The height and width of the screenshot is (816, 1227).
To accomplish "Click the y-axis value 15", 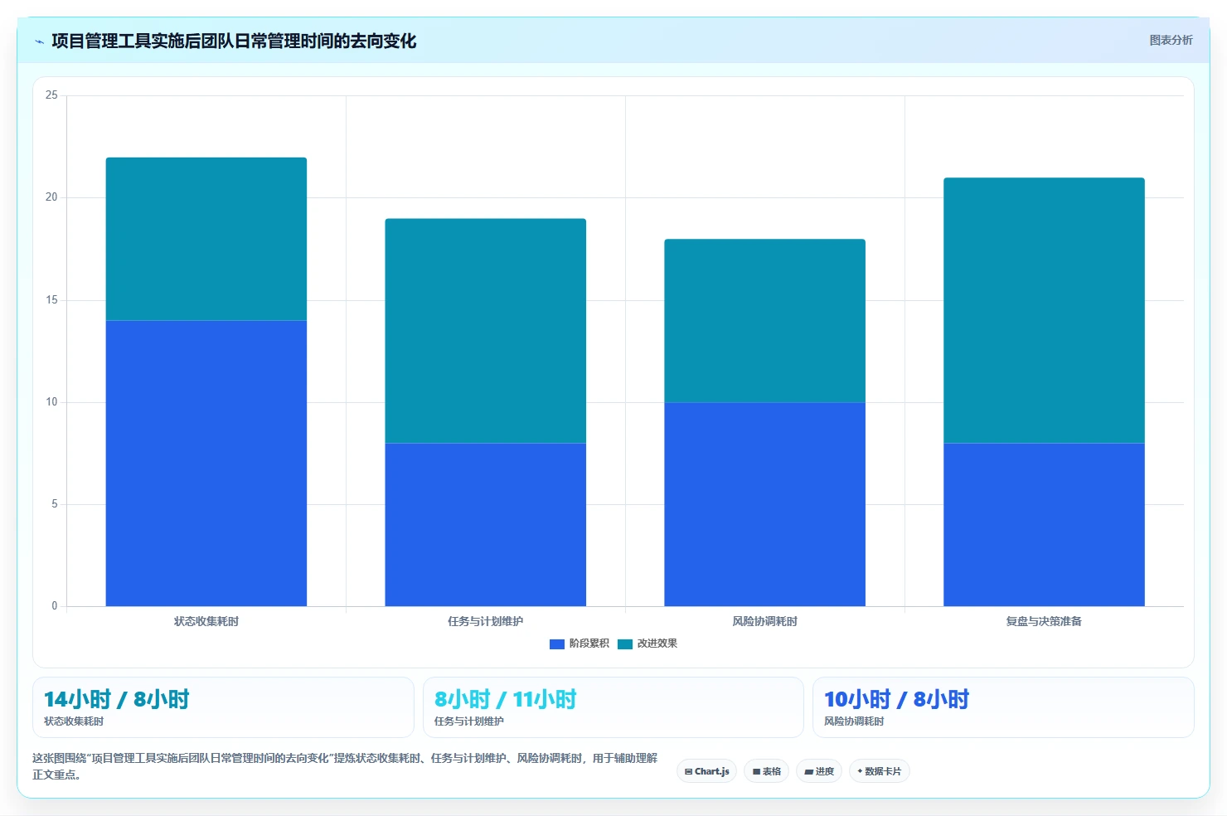I will tap(51, 300).
